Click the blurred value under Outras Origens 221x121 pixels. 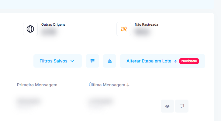(49, 31)
